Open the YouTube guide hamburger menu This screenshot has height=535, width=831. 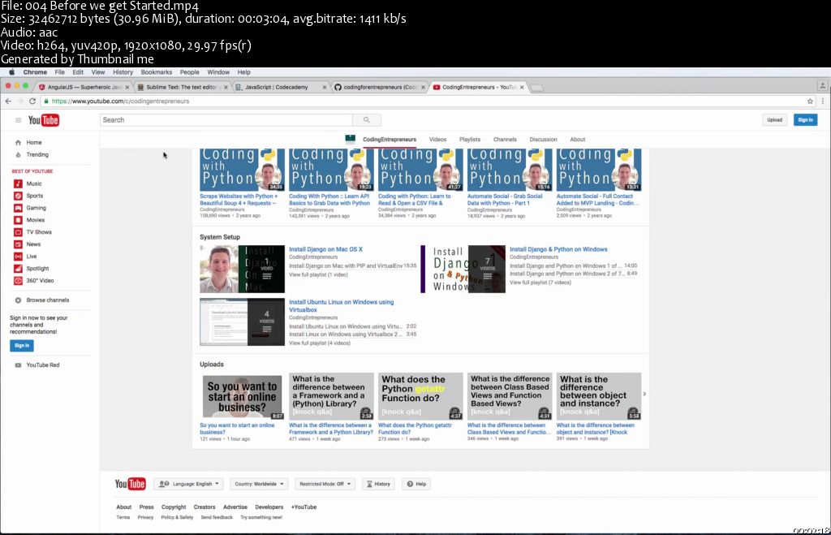pyautogui.click(x=18, y=120)
